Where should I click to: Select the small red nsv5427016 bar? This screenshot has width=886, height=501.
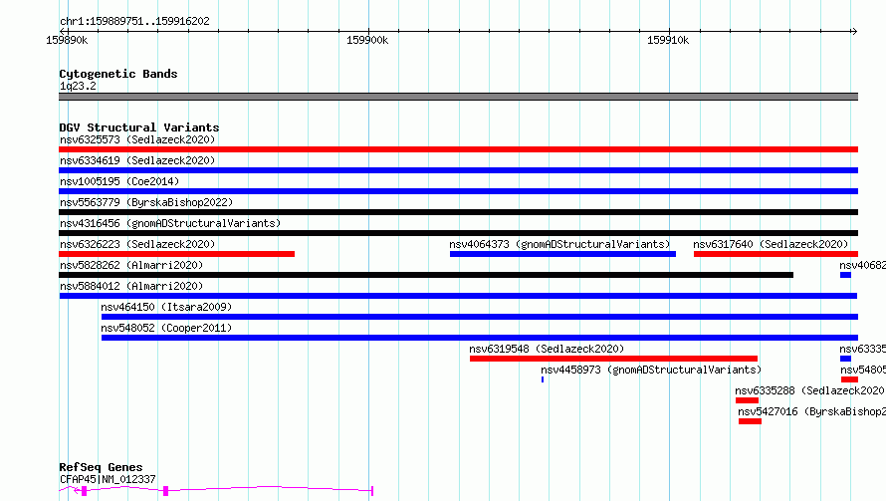tap(750, 421)
